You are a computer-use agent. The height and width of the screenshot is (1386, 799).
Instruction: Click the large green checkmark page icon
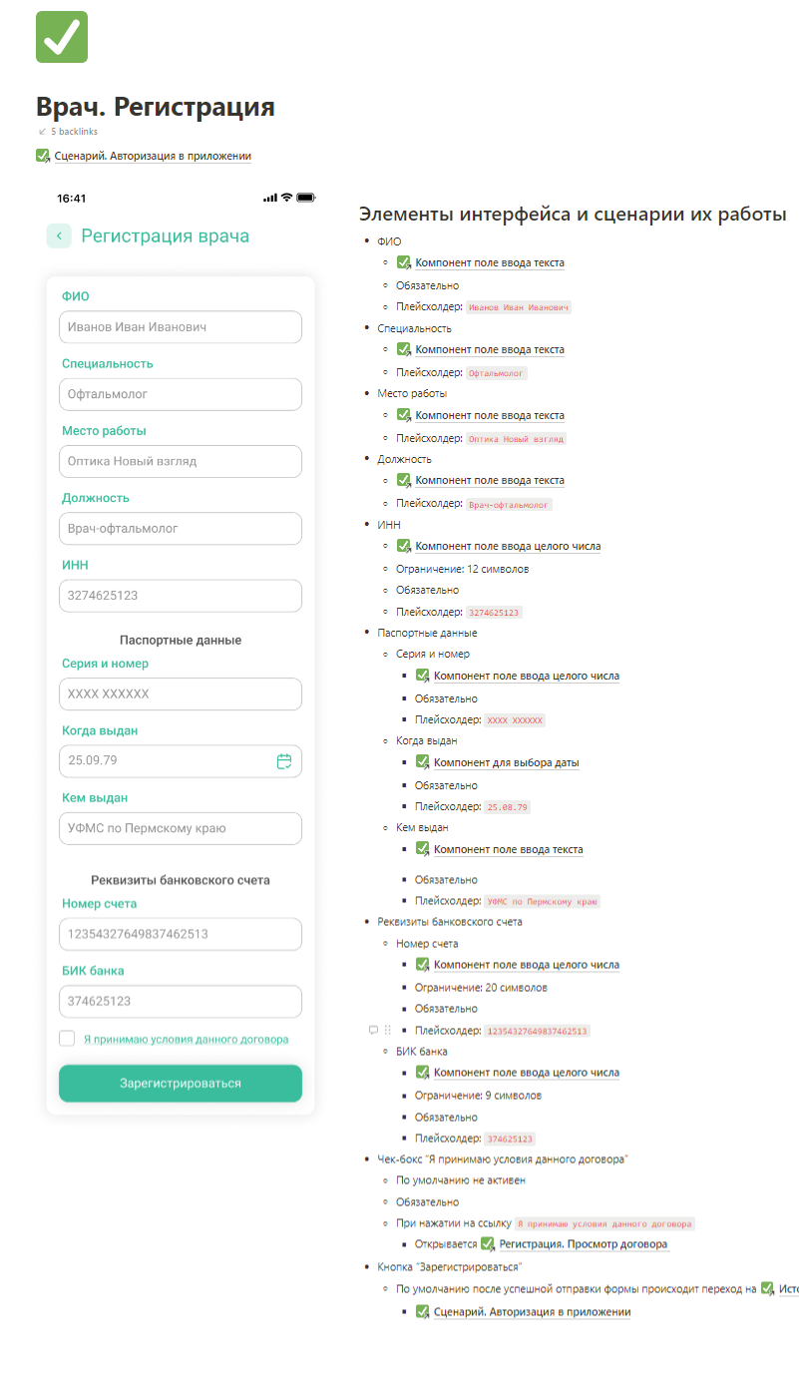[62, 37]
